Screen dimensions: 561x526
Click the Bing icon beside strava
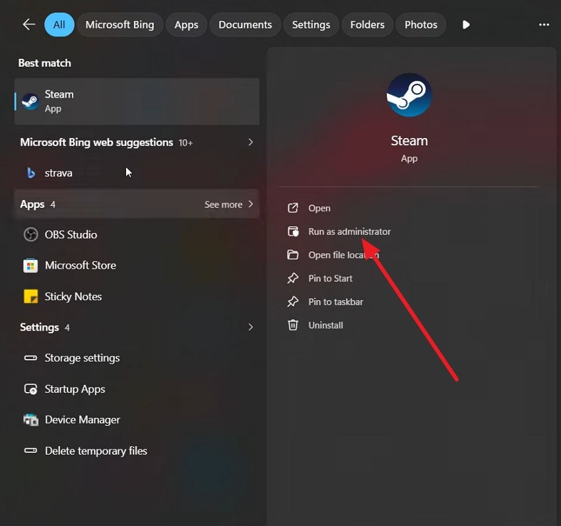point(31,173)
